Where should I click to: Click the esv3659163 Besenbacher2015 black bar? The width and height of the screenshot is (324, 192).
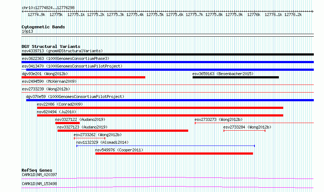[x=236, y=77]
